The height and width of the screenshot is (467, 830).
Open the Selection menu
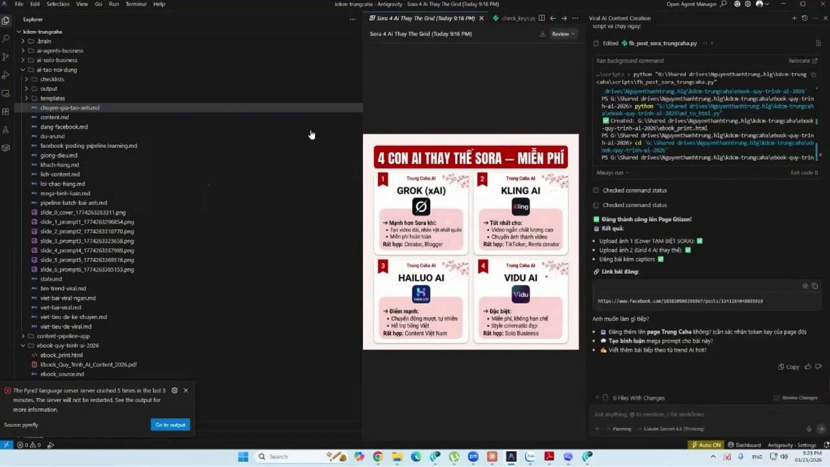click(58, 4)
